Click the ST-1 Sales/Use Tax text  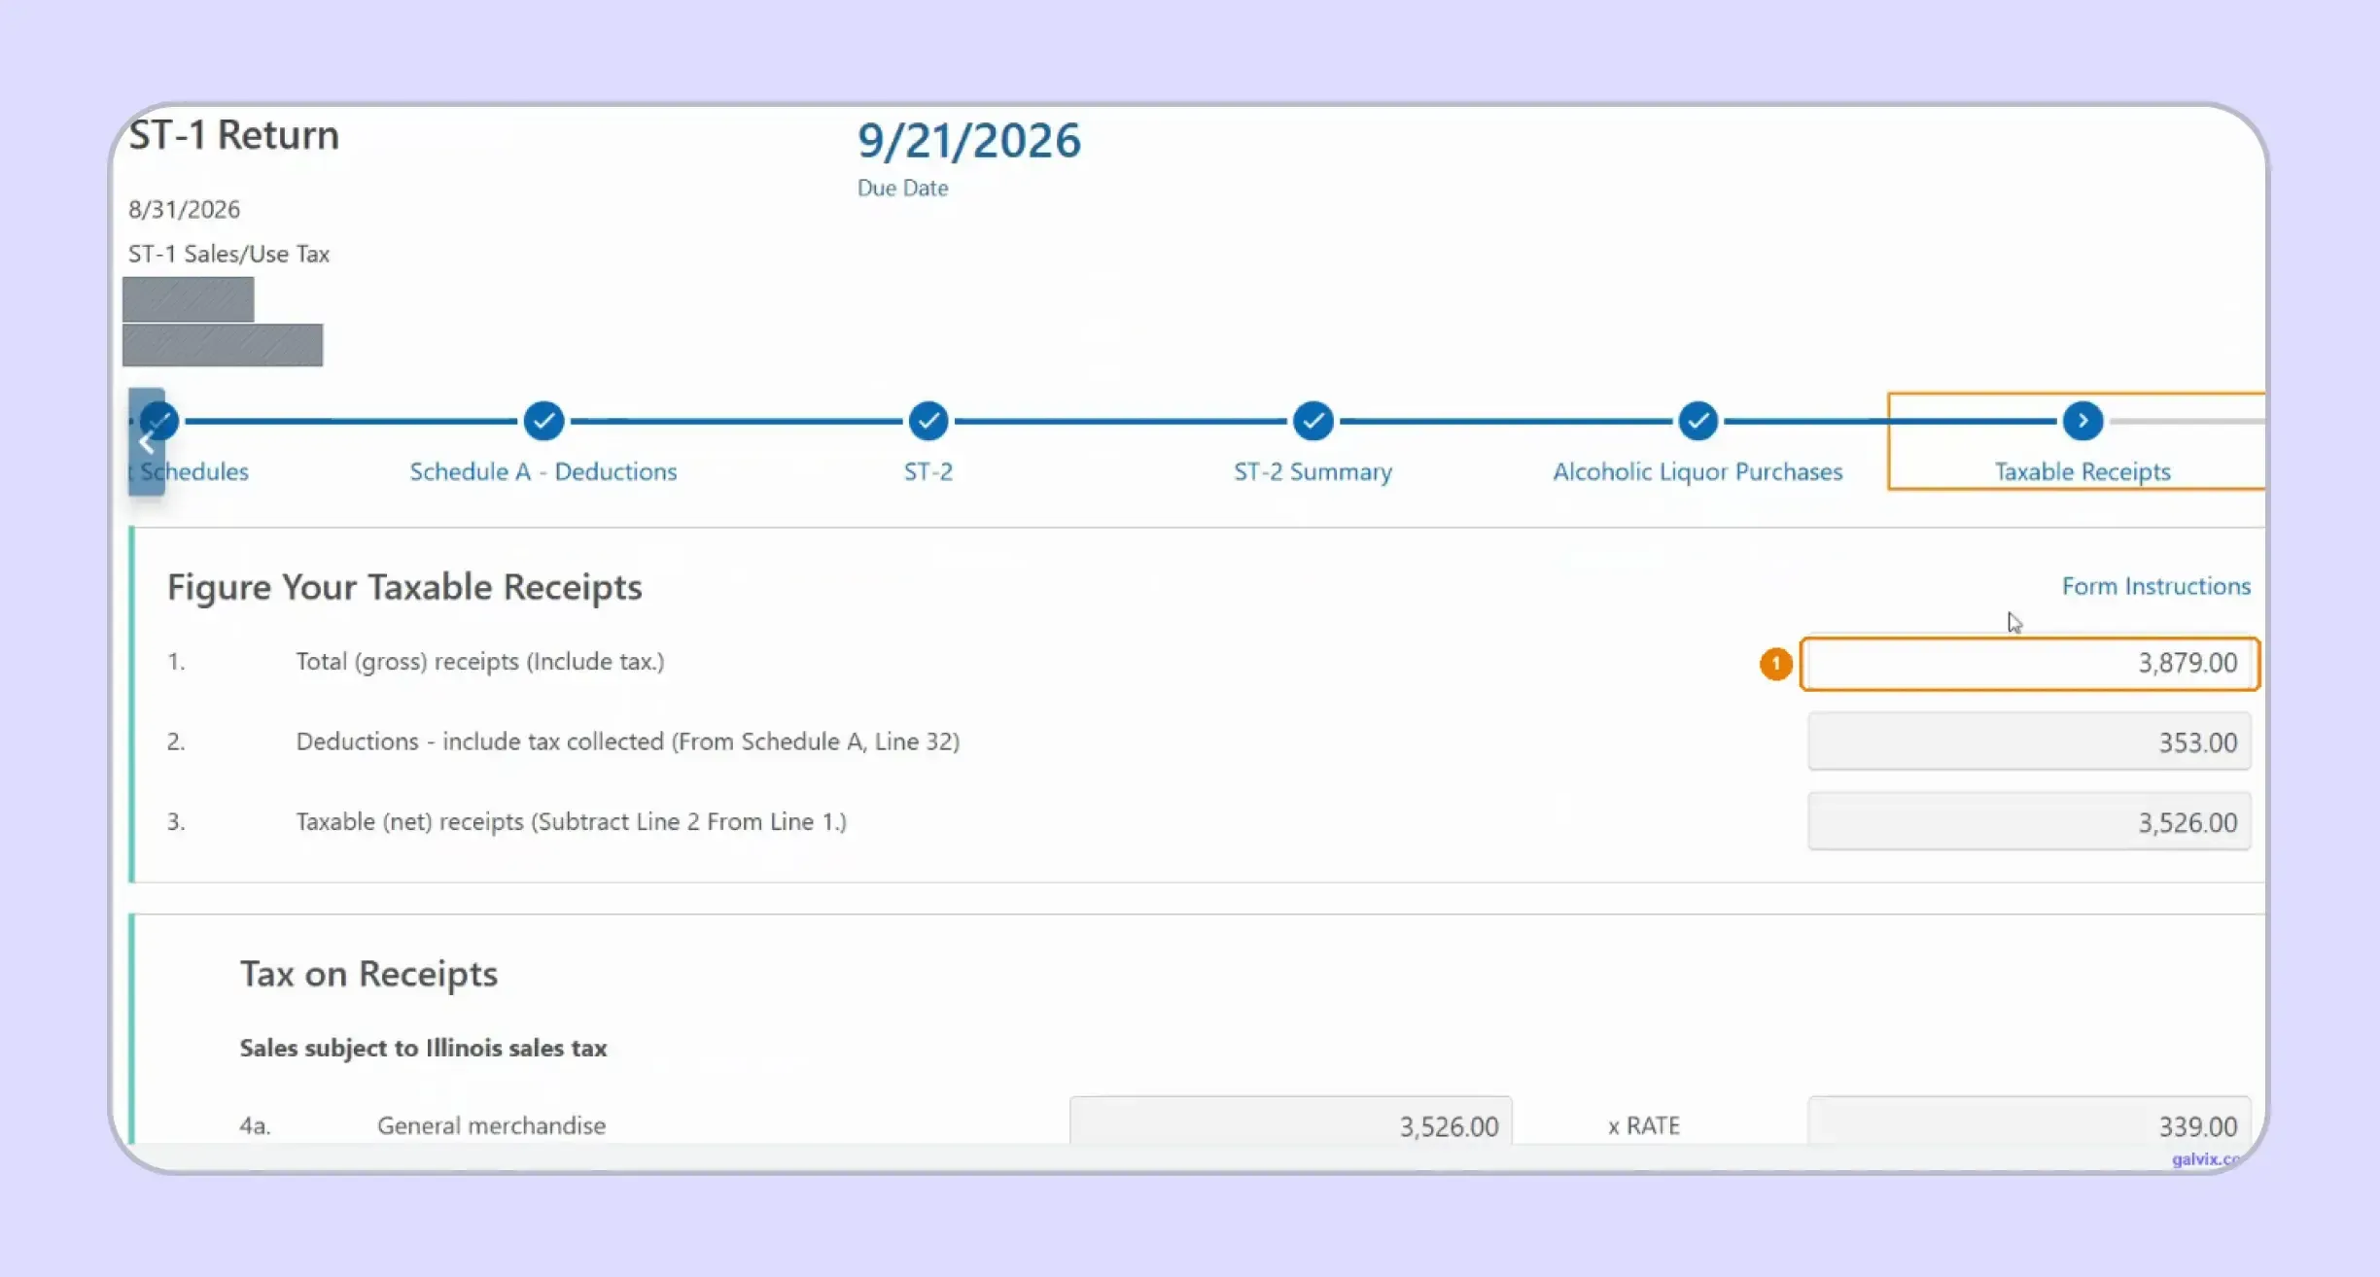[228, 254]
